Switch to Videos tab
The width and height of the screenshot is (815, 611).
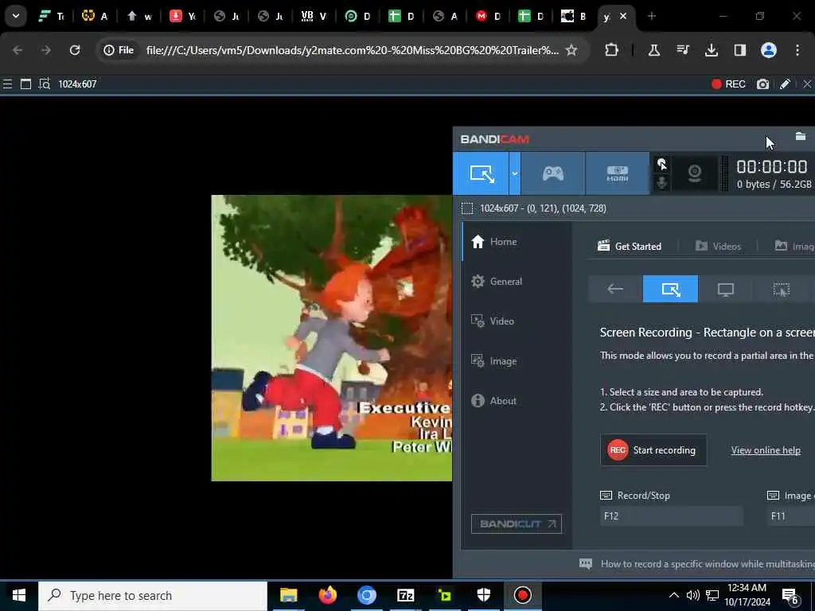pyautogui.click(x=719, y=247)
